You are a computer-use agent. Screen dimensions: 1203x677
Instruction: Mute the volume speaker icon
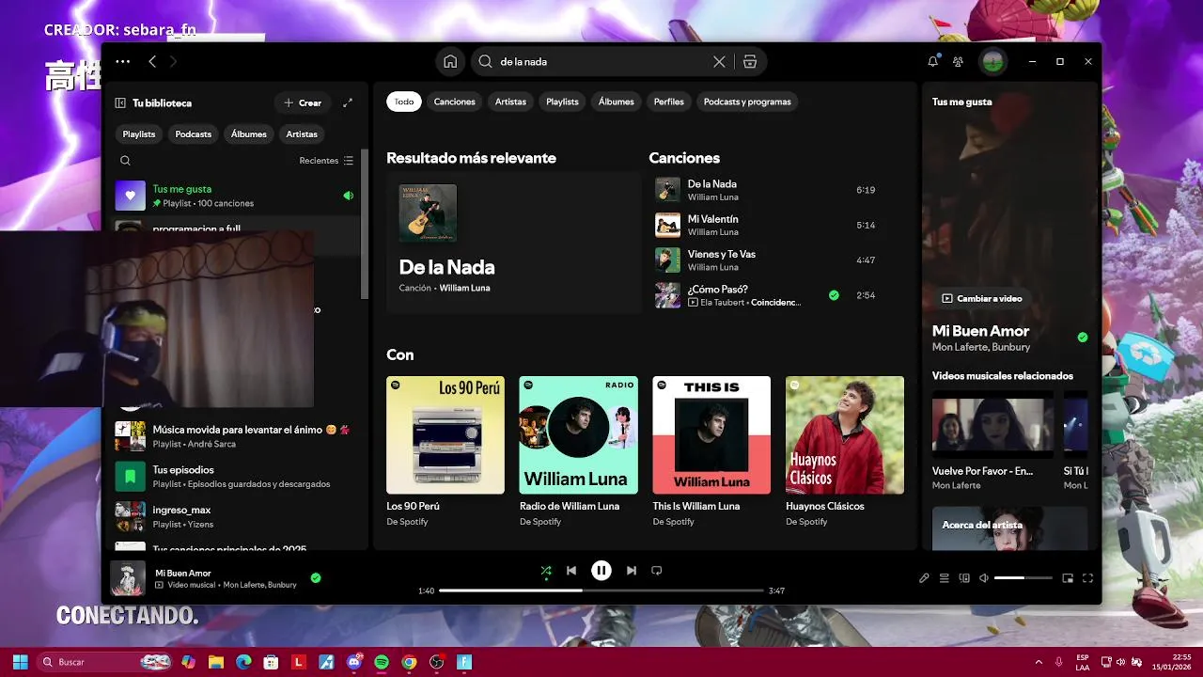[x=984, y=578]
